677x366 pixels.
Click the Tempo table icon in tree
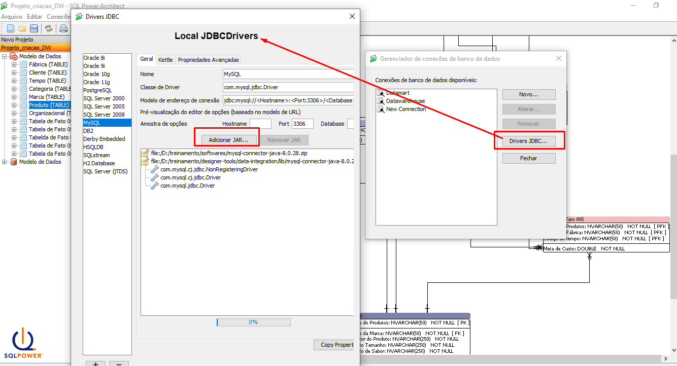(23, 81)
